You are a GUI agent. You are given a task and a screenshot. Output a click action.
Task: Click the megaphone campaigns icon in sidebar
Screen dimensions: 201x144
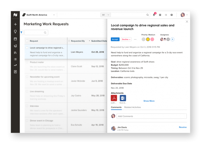pyautogui.click(x=15, y=46)
